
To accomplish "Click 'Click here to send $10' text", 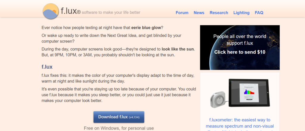I will click(240, 52).
